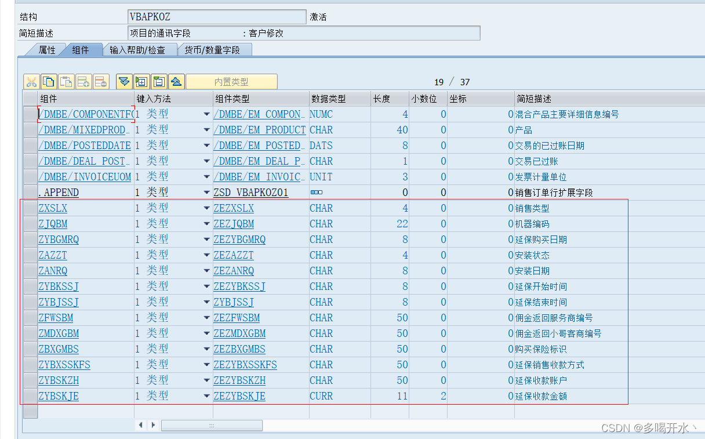
Task: Insert a new row with the plus icon
Action: 83,81
